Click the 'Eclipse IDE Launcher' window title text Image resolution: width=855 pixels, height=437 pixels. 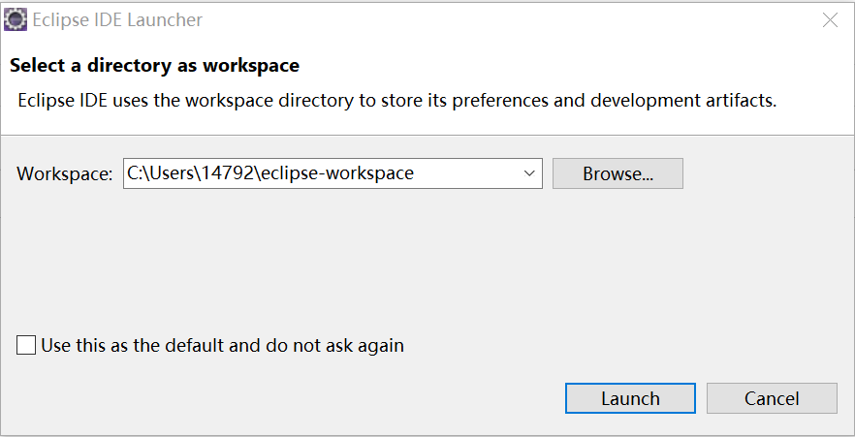click(117, 20)
